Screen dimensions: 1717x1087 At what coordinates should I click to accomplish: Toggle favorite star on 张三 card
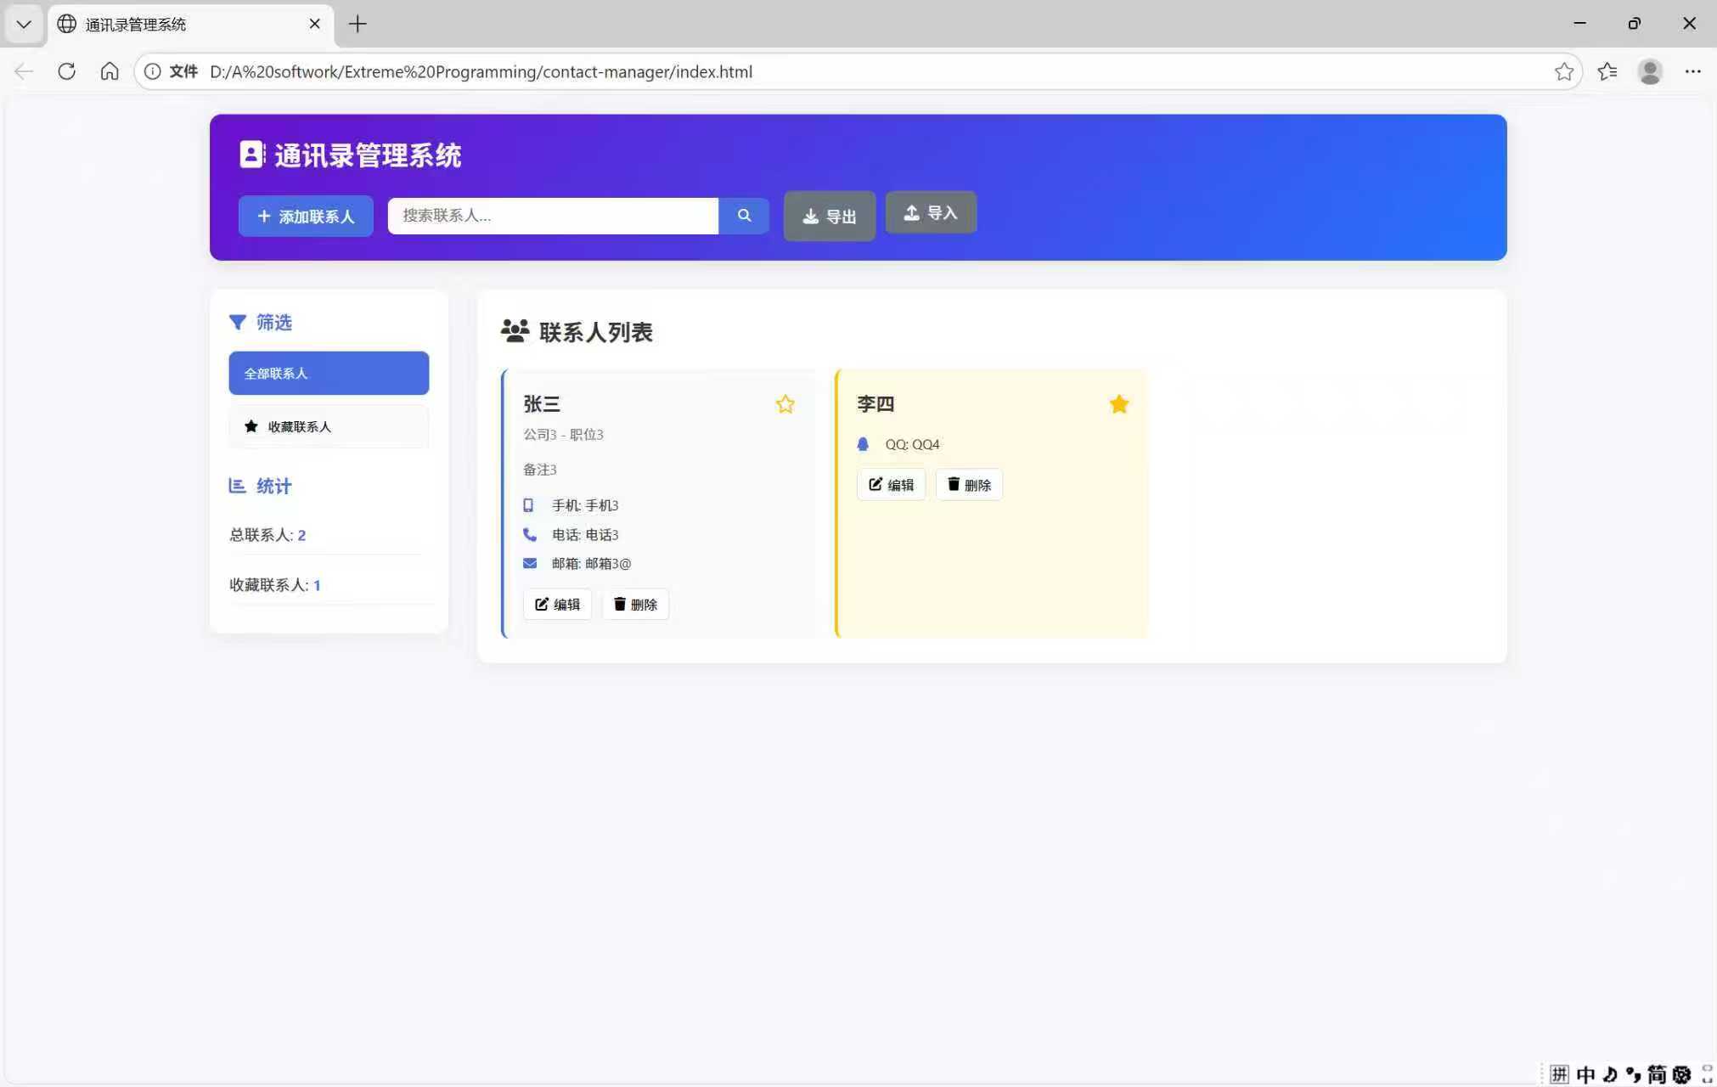[785, 404]
